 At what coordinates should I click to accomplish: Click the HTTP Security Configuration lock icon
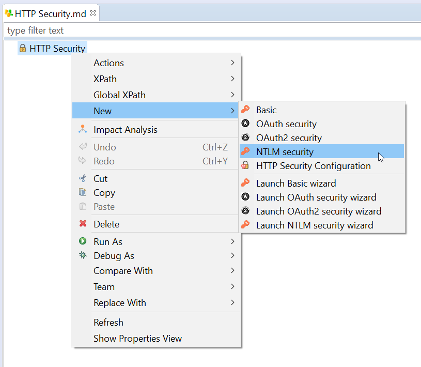coord(245,165)
